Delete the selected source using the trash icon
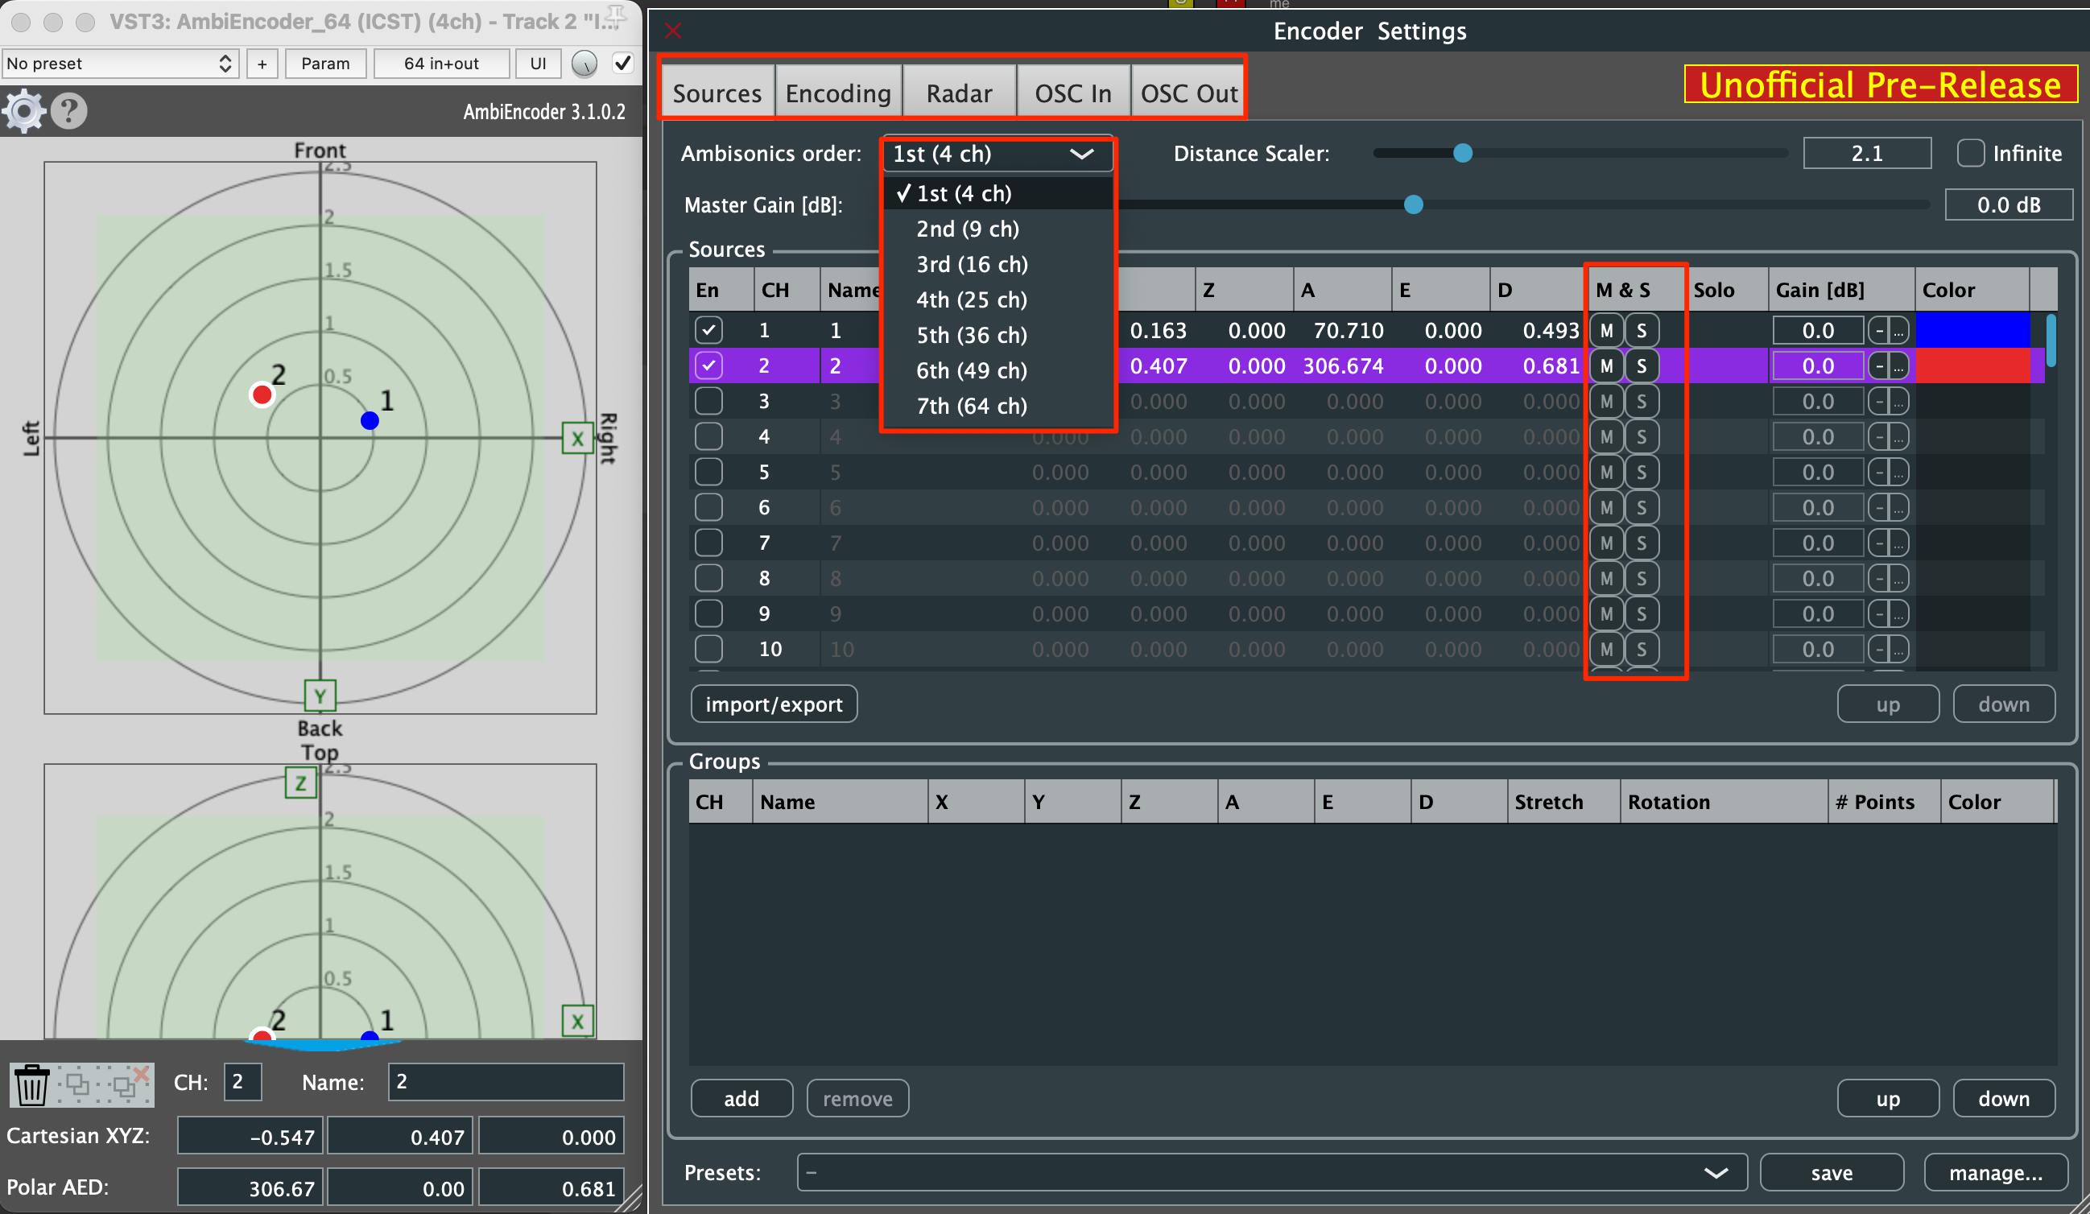This screenshot has width=2090, height=1214. [x=31, y=1084]
